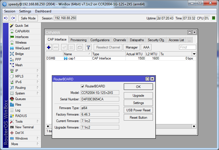Screen dimensions: 219x150
Task: Switch to the Security Cfg. tab
Action: pyautogui.click(x=156, y=40)
